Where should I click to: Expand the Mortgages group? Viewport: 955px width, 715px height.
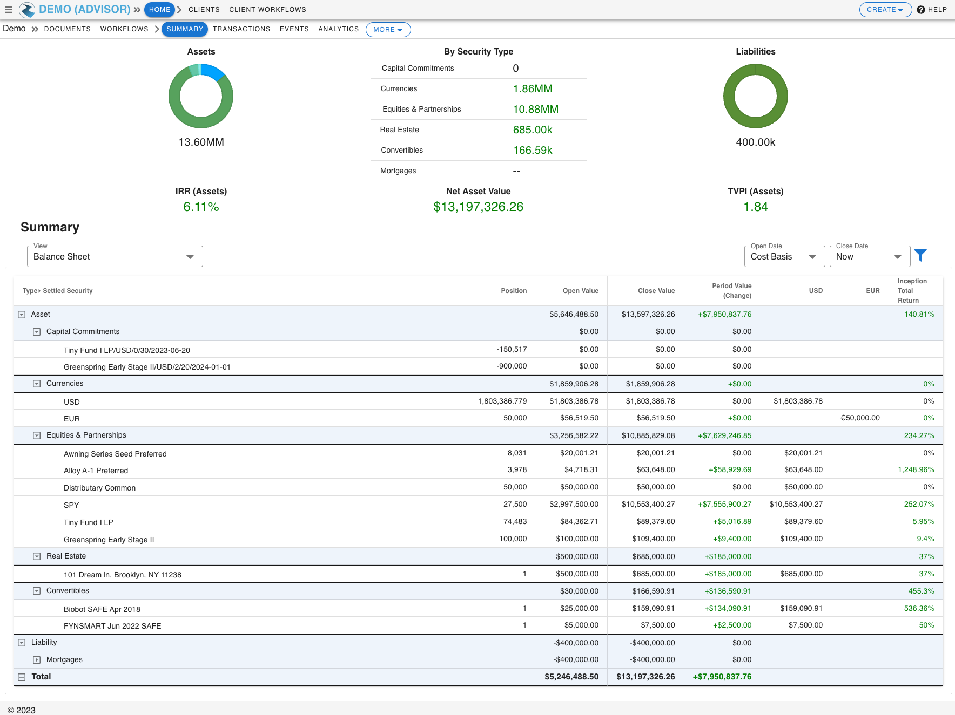[37, 660]
